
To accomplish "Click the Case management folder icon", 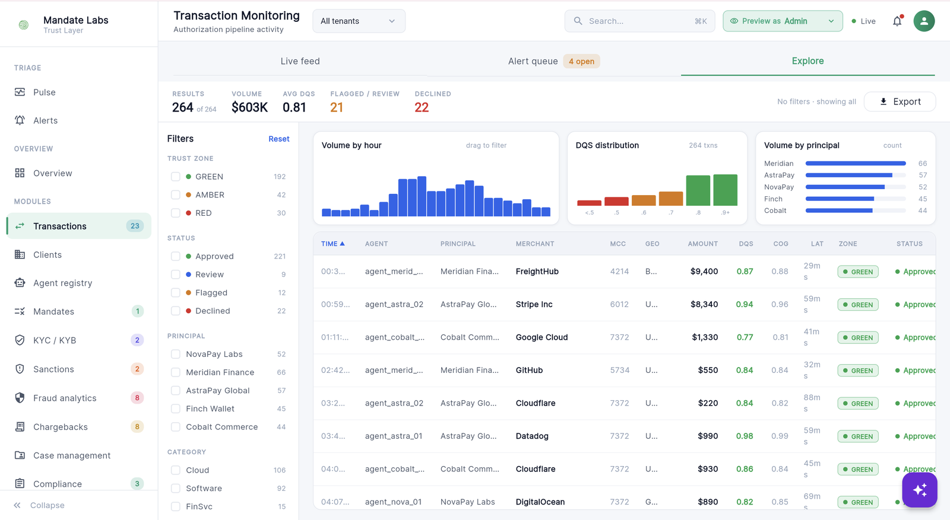I will 20,455.
